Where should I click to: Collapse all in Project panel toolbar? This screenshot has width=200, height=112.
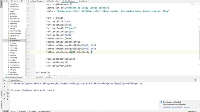(18, 1)
